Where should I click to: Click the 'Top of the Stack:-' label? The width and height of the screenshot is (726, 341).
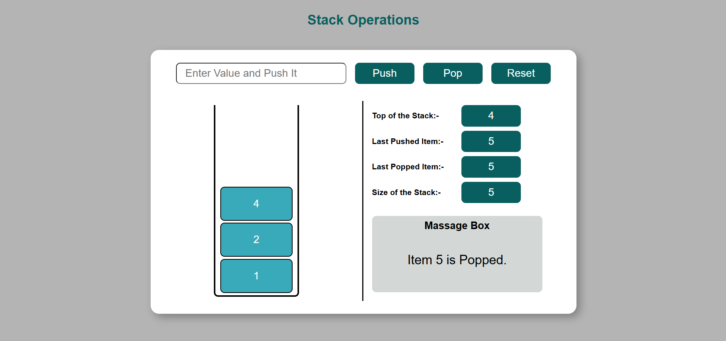[405, 116]
